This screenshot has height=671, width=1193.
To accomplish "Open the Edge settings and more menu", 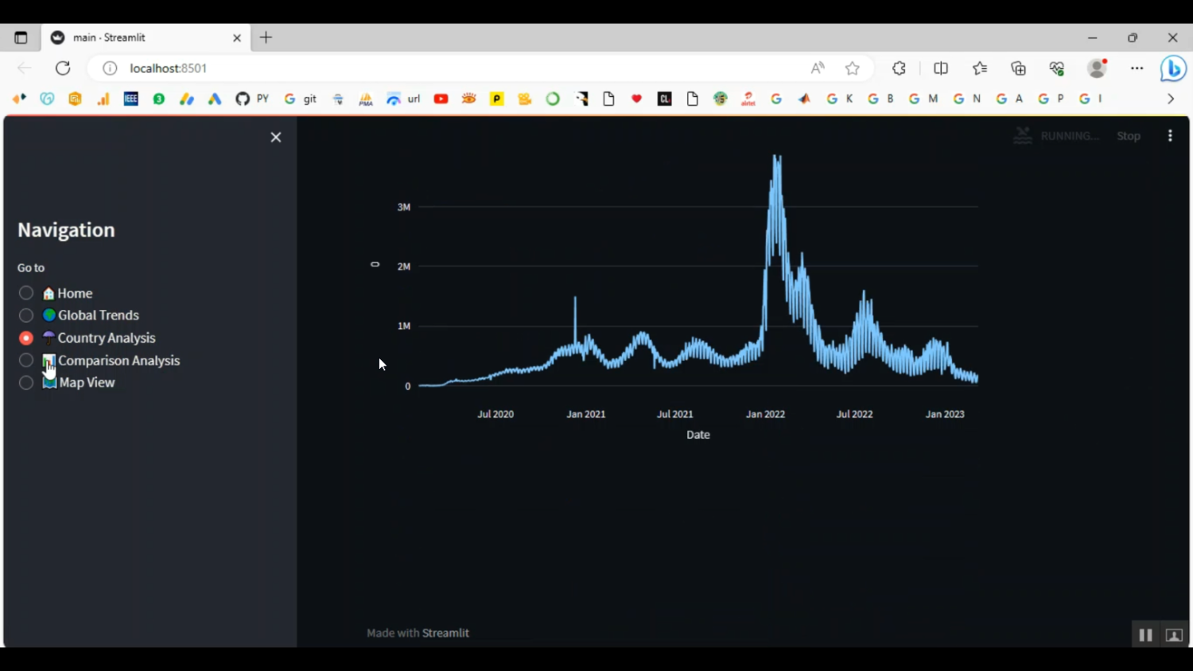I will (x=1137, y=68).
